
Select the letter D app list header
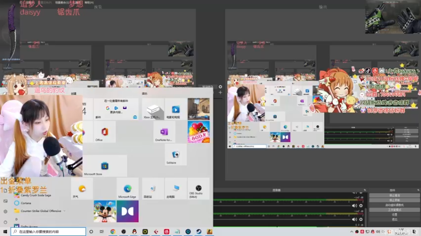click(x=16, y=219)
